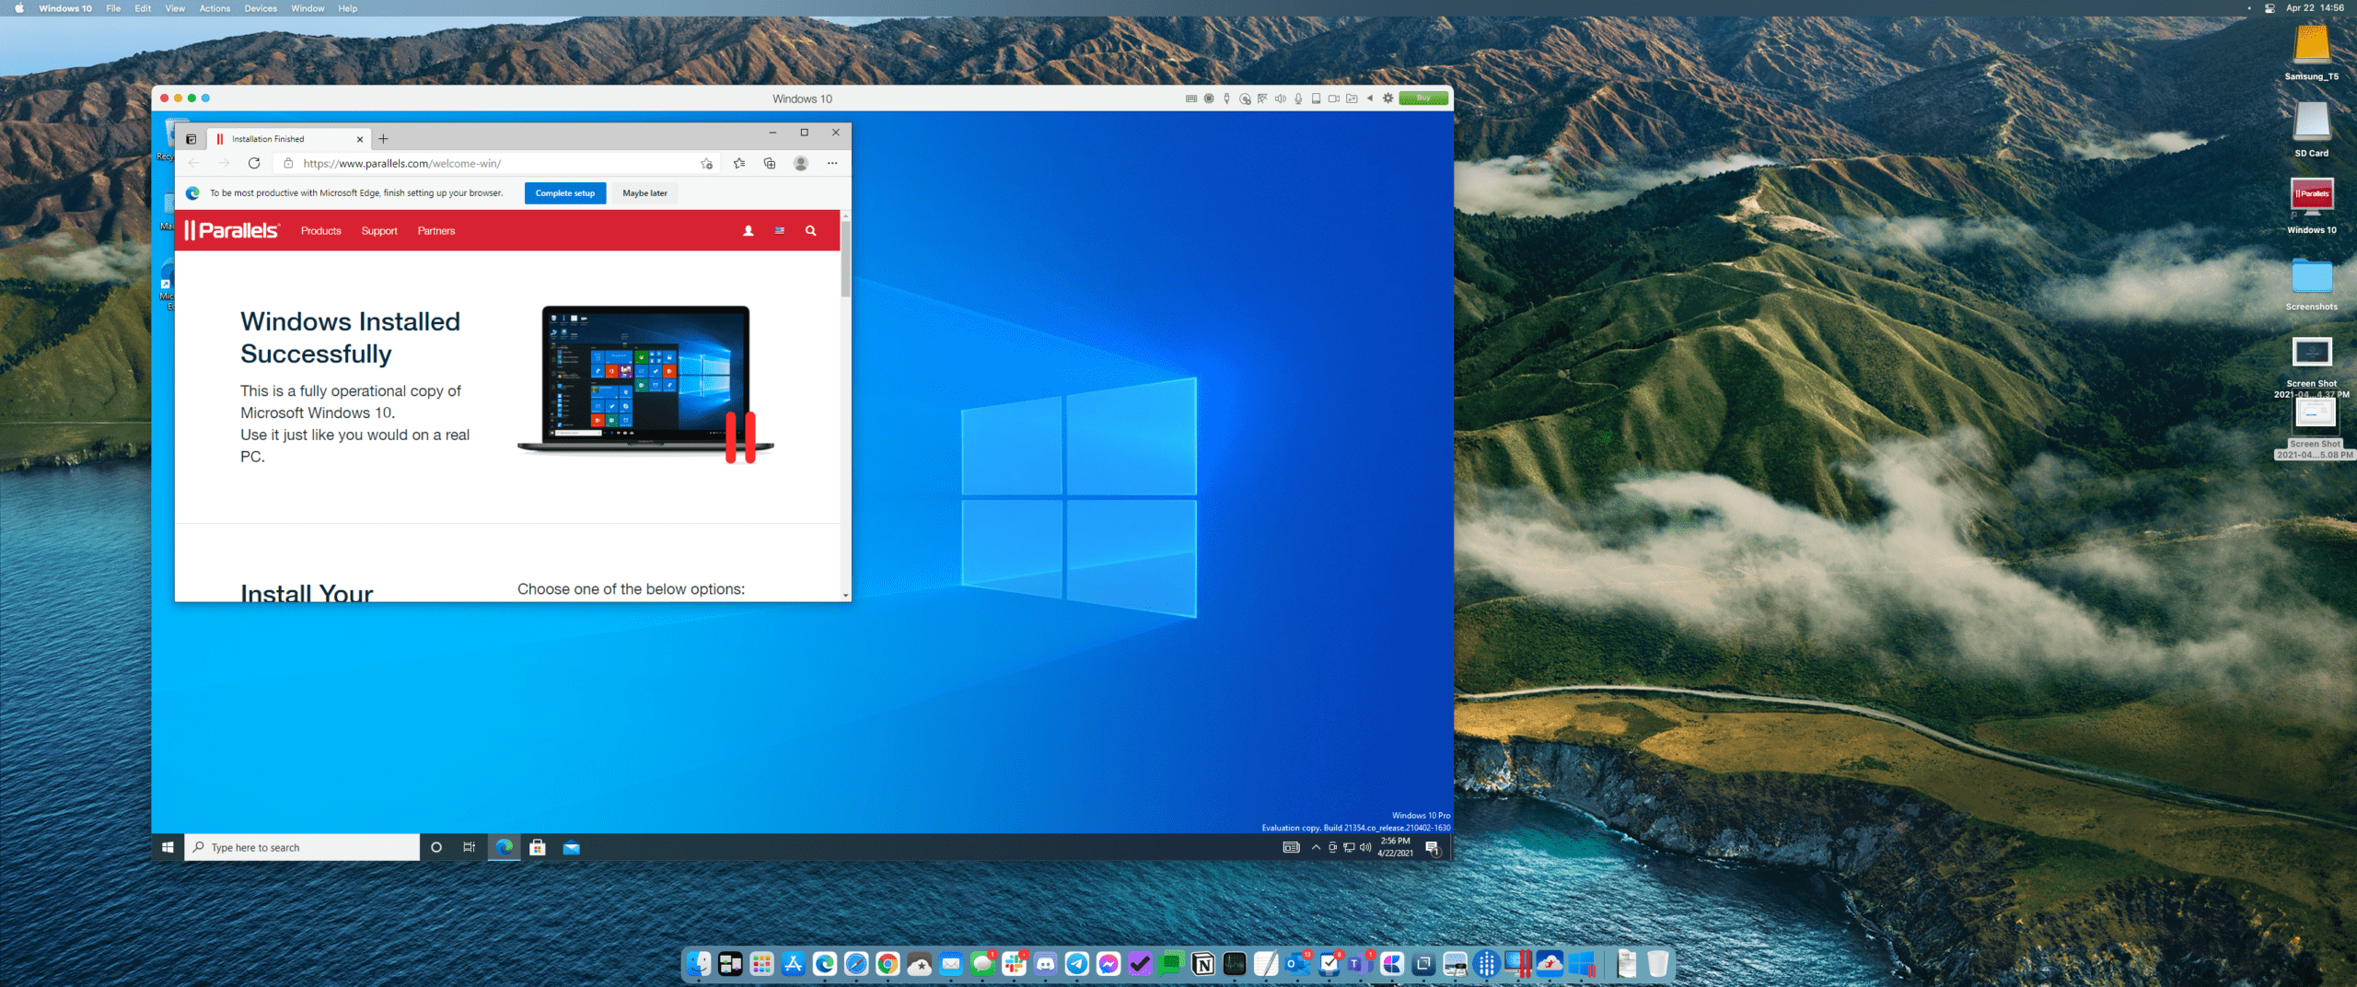This screenshot has width=2357, height=987.
Task: Open Notion in the macOS Dock
Action: pyautogui.click(x=1202, y=963)
